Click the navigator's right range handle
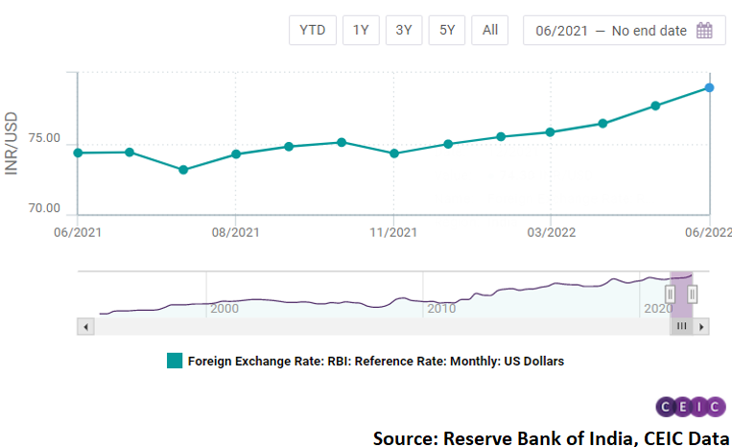Image resolution: width=732 pixels, height=447 pixels. pyautogui.click(x=693, y=294)
